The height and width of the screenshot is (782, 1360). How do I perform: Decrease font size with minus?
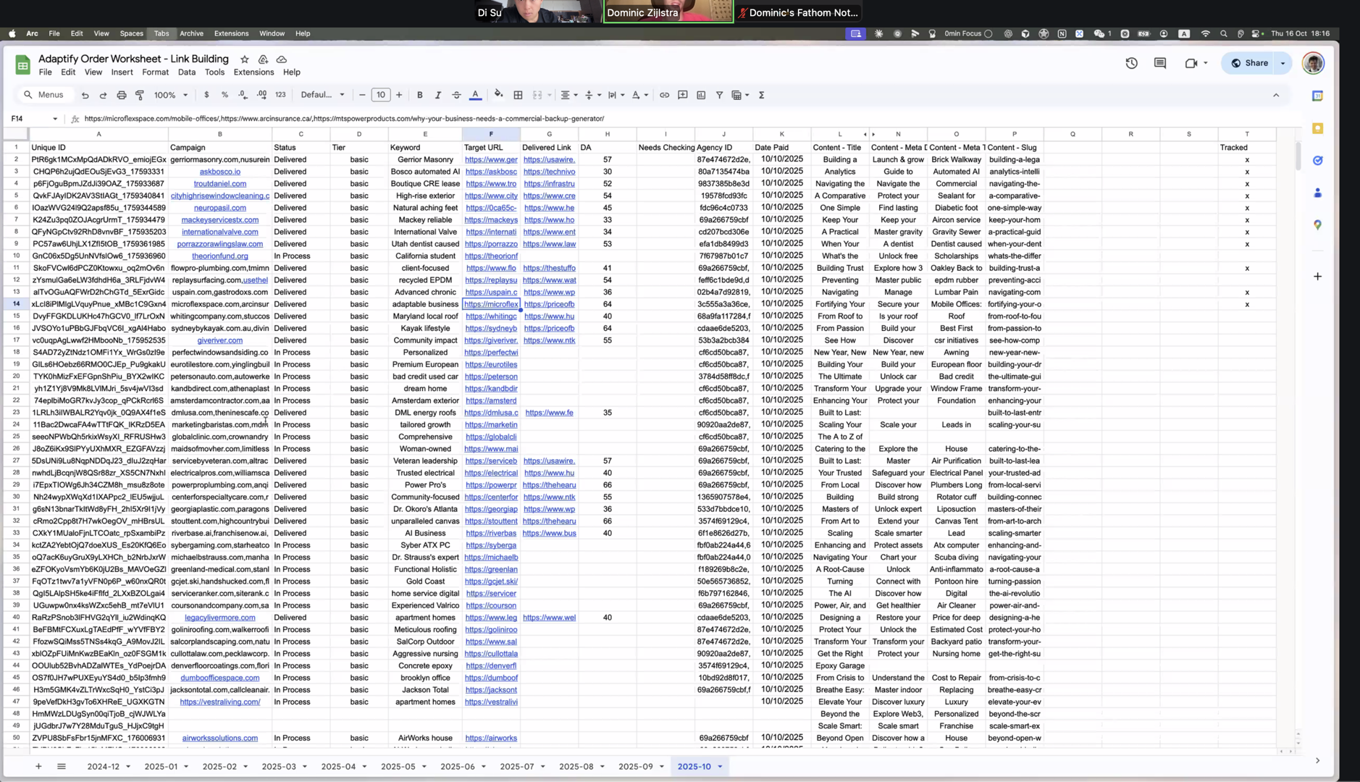pos(362,95)
